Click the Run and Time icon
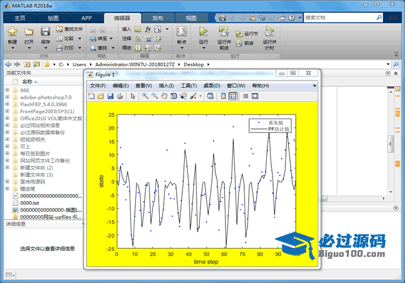405x283 pixels. coord(270,31)
